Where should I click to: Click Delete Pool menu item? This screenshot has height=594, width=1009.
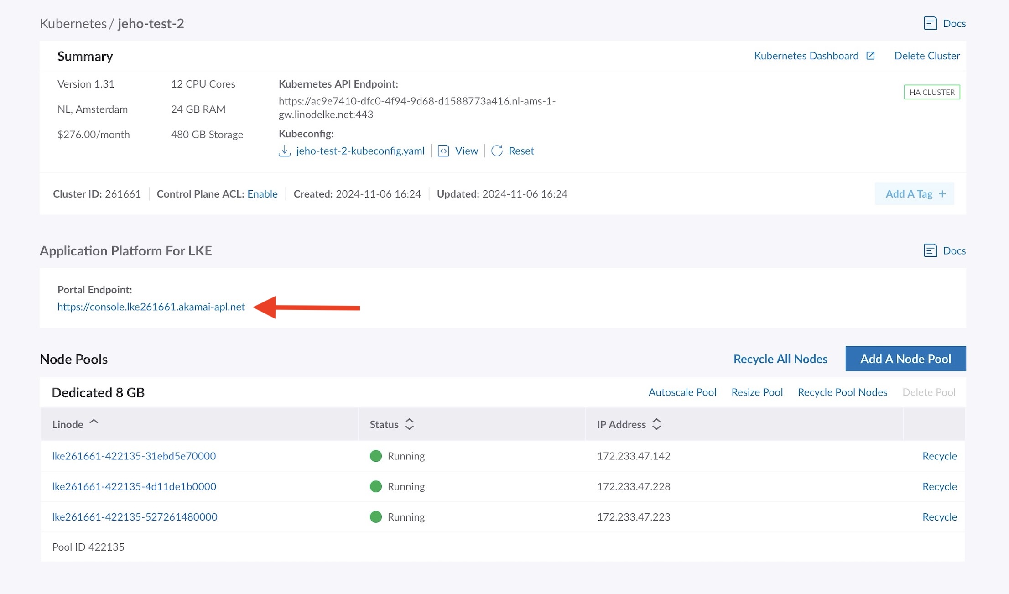point(929,391)
